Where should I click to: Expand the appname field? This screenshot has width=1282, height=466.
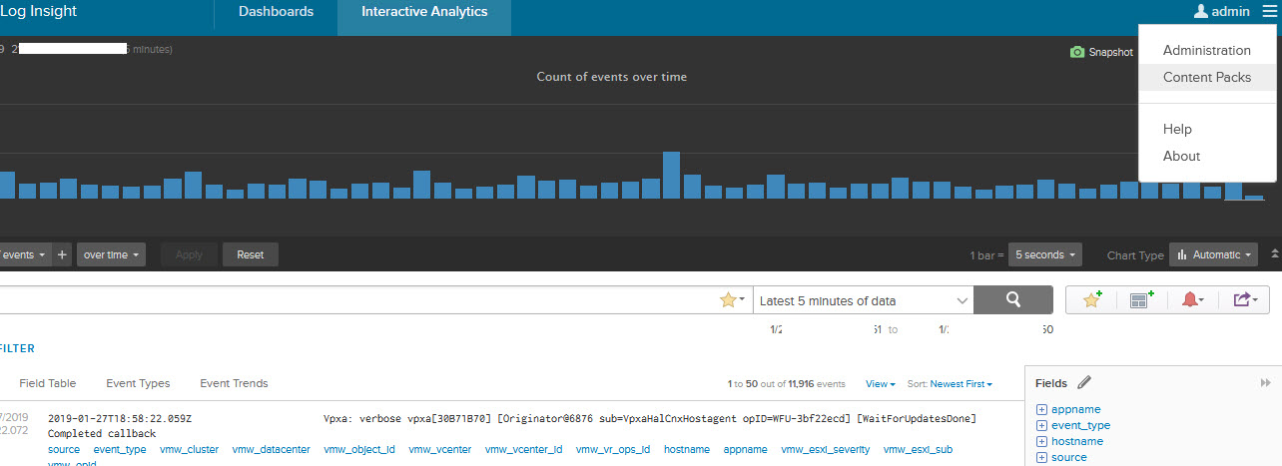coord(1041,409)
